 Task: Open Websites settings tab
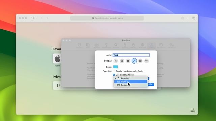pos(142,46)
